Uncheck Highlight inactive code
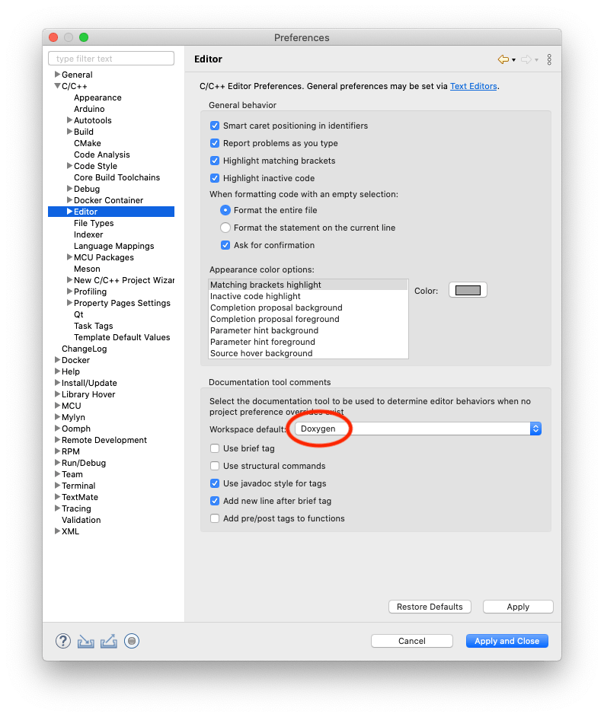The height and width of the screenshot is (717, 604). 215,178
